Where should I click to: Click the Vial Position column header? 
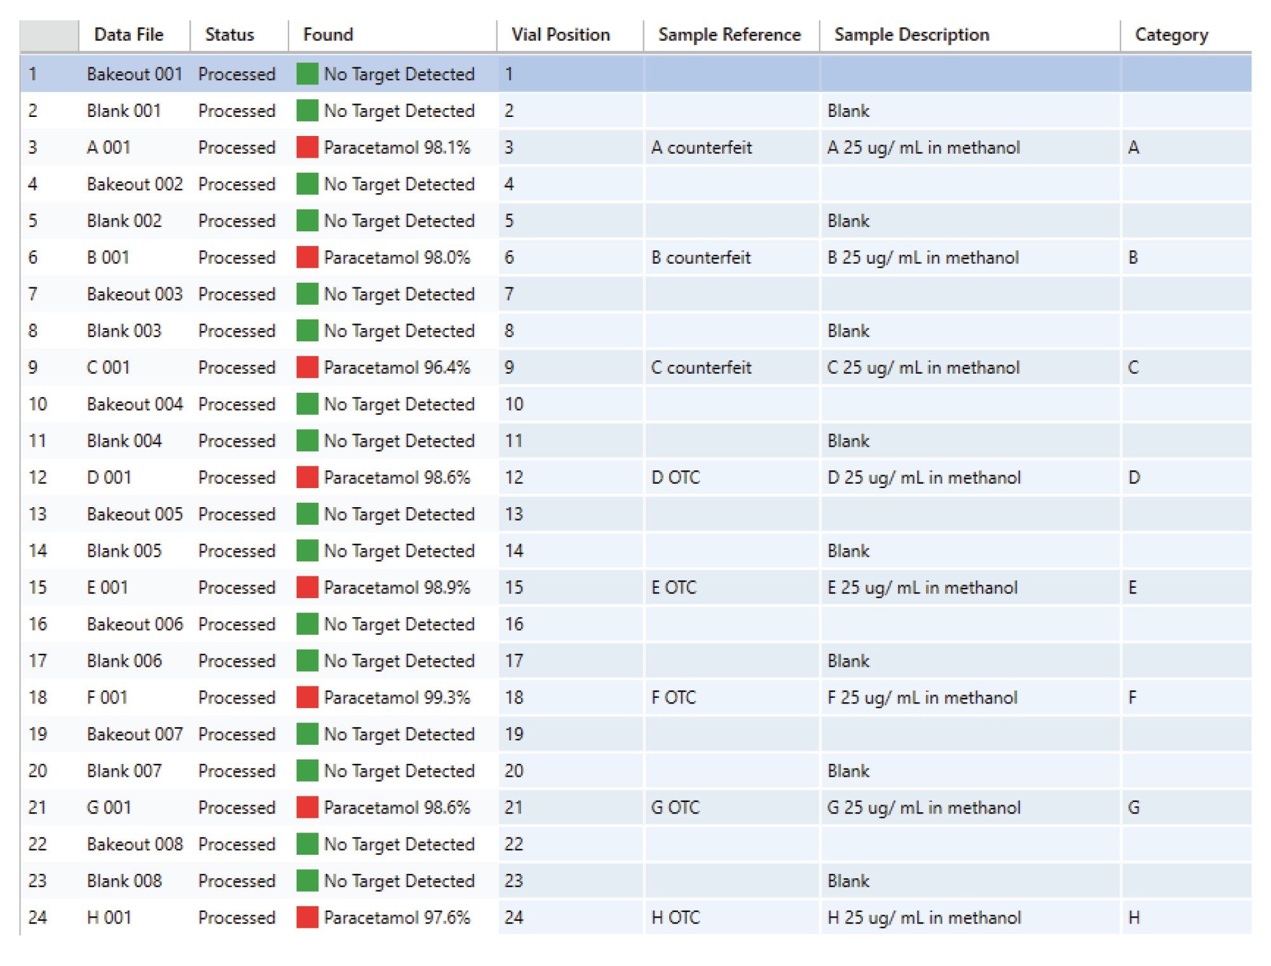click(x=561, y=34)
